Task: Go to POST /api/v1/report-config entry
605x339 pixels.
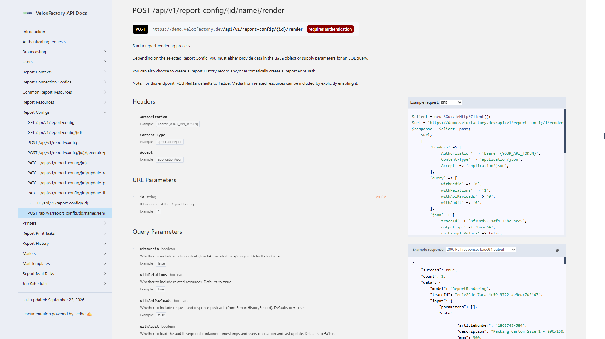Action: [x=52, y=142]
